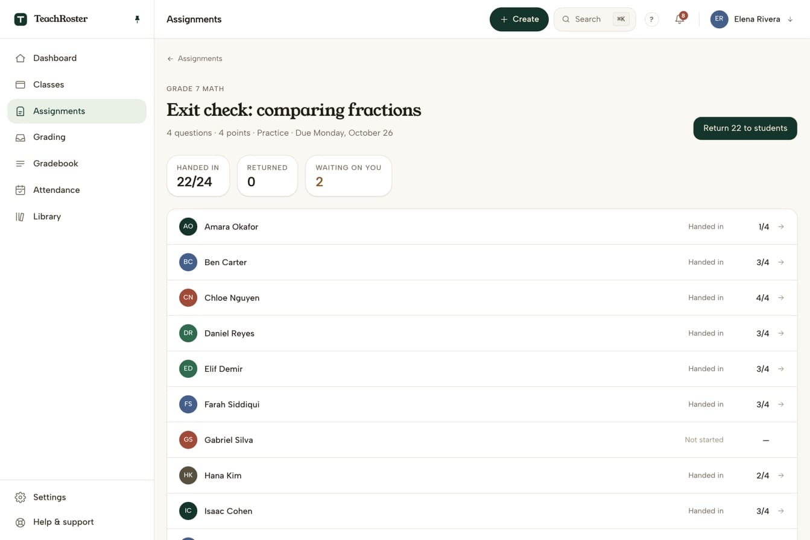Click Elif Demir's 3/4 score

coord(762,369)
